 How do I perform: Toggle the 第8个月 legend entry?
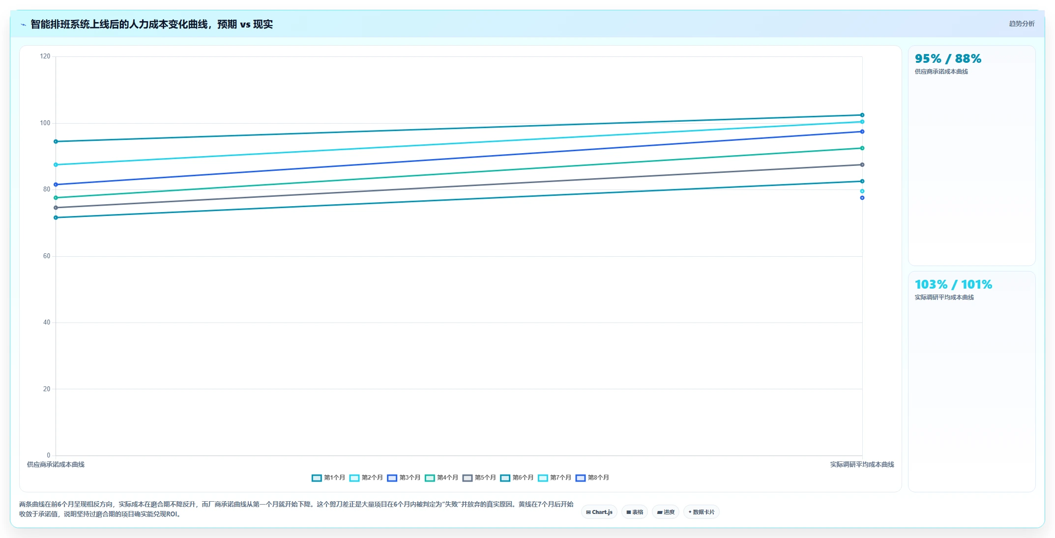[592, 478]
